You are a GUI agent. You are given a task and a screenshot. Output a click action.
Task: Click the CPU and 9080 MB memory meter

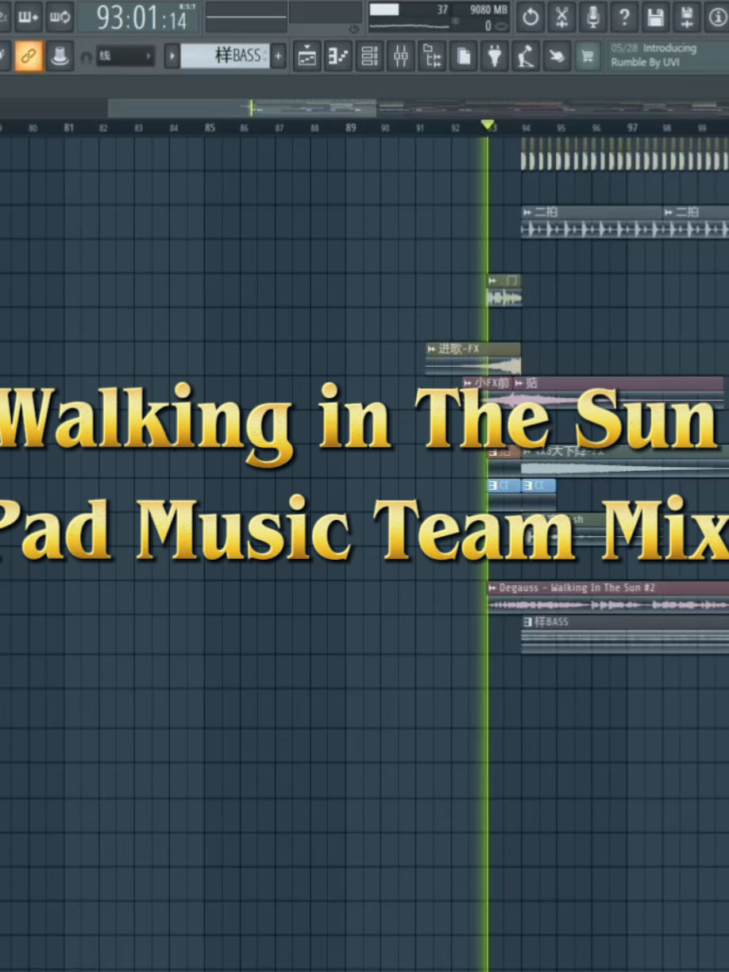[x=438, y=17]
